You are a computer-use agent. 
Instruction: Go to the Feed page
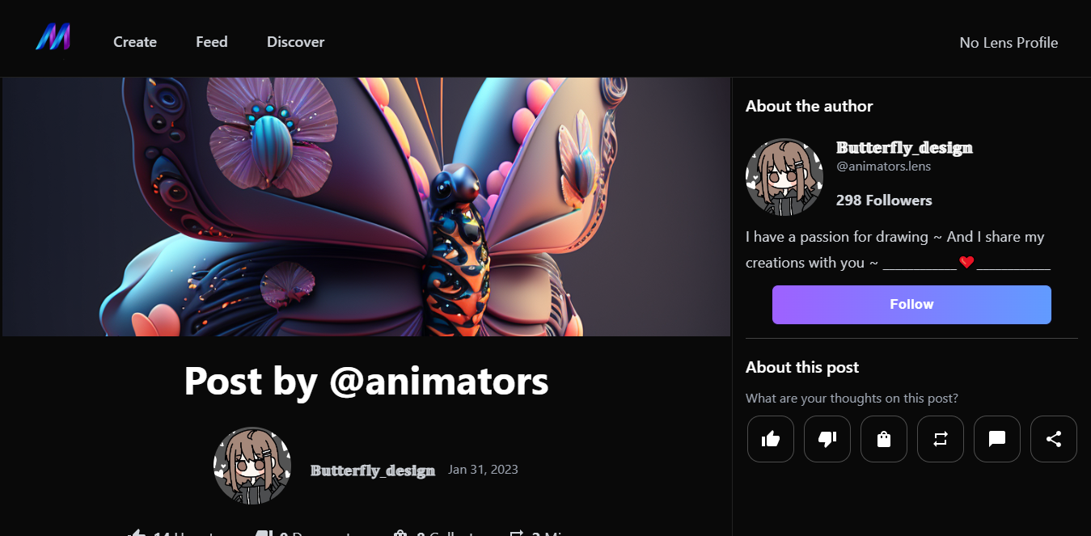(x=212, y=42)
